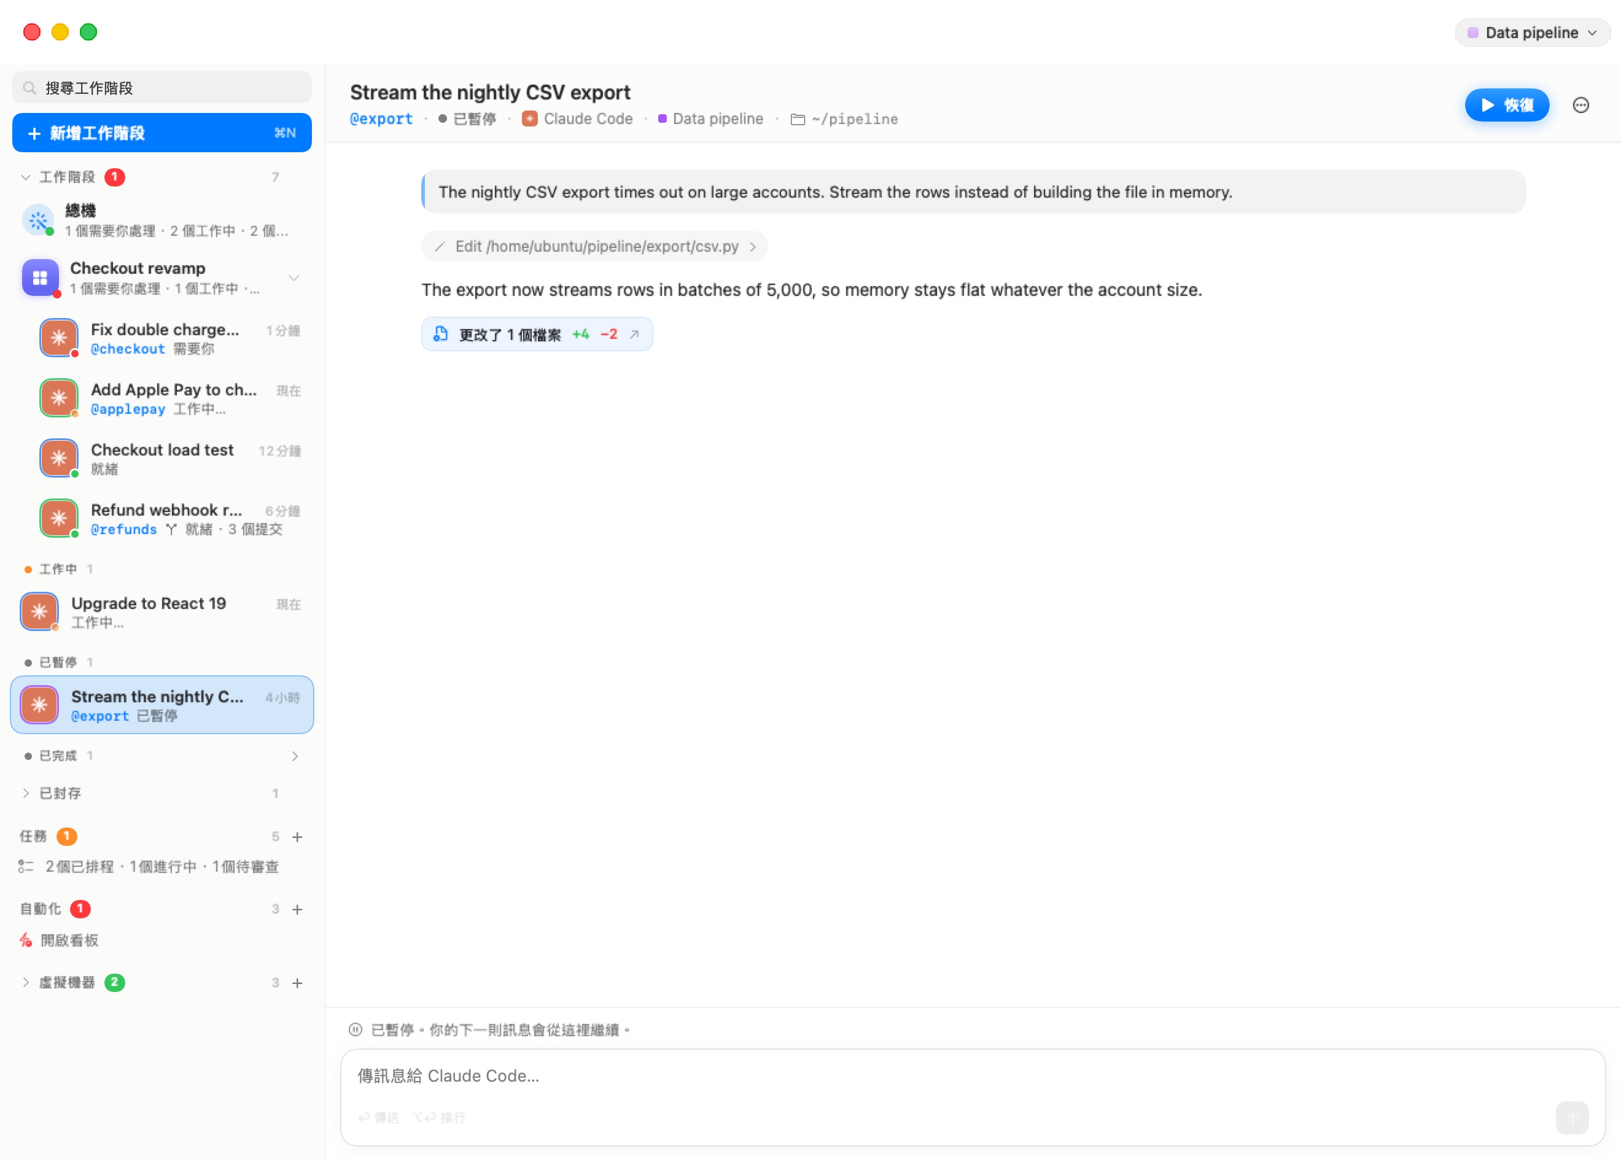Open the more options ellipsis icon
The height and width of the screenshot is (1159, 1621).
point(1581,105)
